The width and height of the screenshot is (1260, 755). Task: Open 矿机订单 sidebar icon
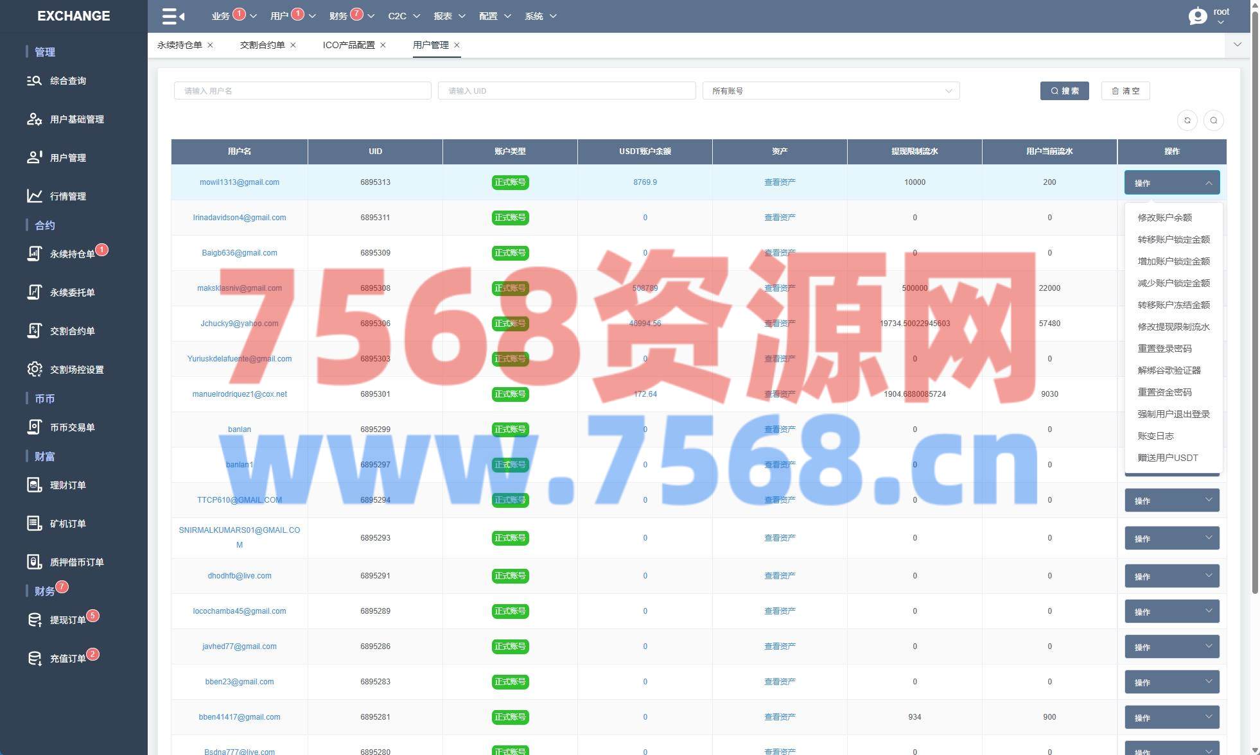tap(34, 523)
